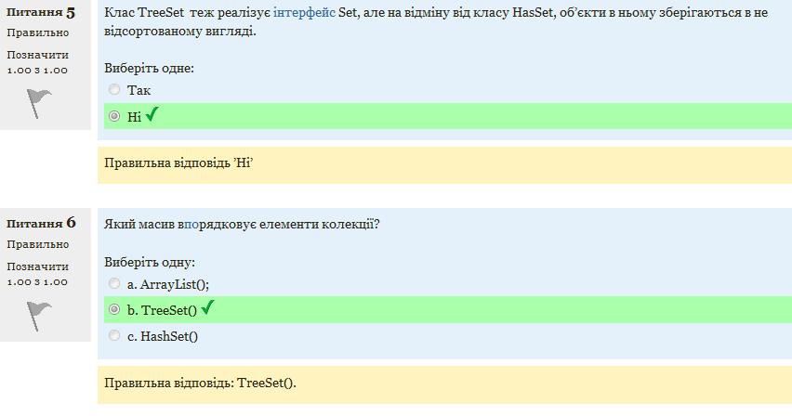Choose the 'c. HashSet()' radio option
This screenshot has height=416, width=792.
point(114,335)
